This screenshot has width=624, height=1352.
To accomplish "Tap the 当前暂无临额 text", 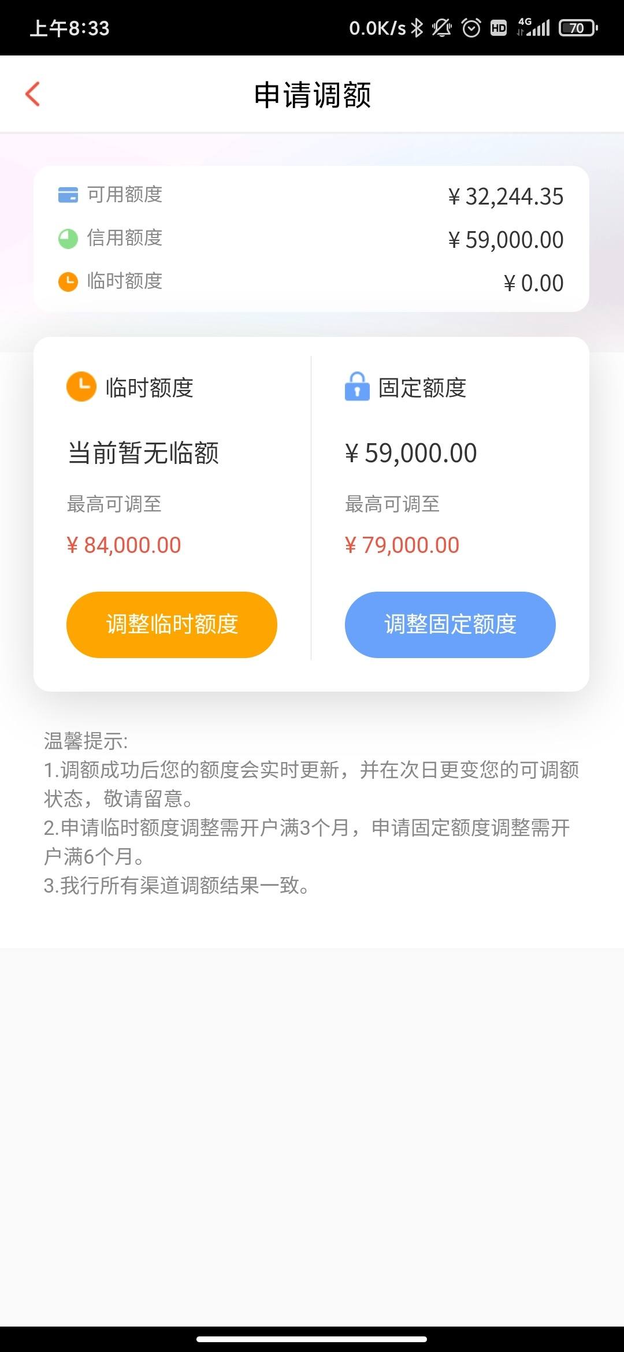I will [x=143, y=452].
